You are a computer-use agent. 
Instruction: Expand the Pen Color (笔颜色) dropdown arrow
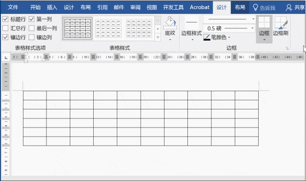pyautogui.click(x=229, y=37)
